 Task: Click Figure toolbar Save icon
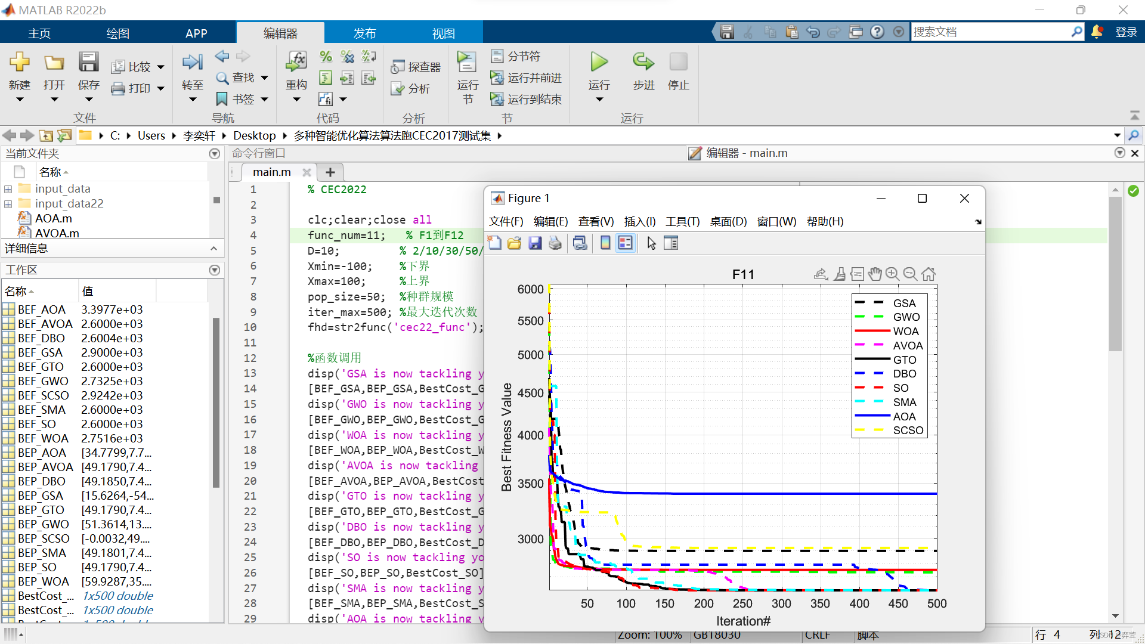[535, 243]
